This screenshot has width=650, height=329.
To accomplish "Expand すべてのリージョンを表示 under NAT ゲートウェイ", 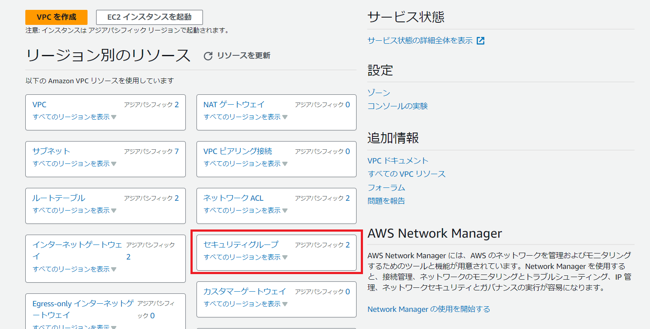I will click(x=245, y=117).
